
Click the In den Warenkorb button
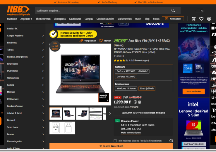point(111,146)
